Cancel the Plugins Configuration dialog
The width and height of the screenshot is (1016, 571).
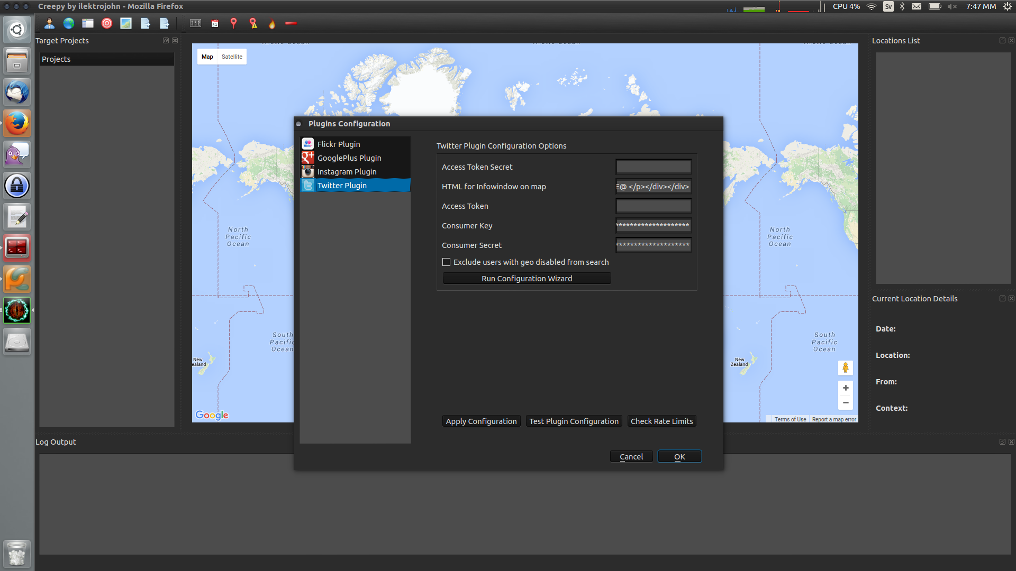pyautogui.click(x=631, y=456)
